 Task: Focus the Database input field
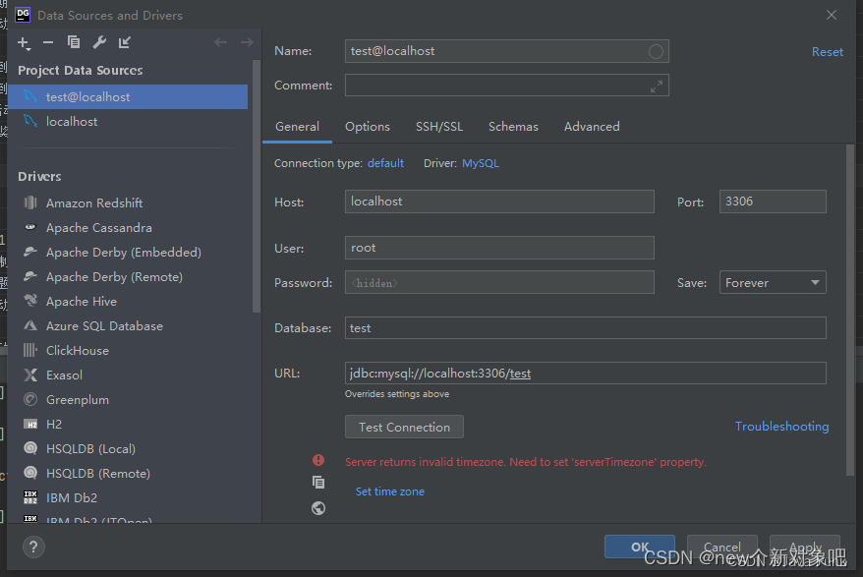click(x=585, y=328)
